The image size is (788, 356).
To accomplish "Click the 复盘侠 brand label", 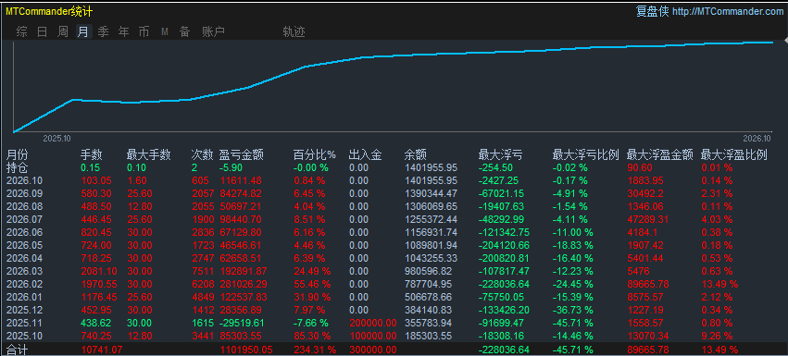I will point(652,11).
